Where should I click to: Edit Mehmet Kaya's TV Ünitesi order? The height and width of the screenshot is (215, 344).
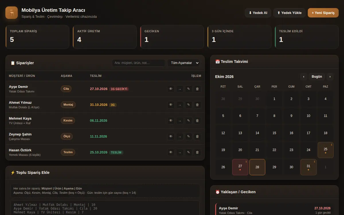189,121
